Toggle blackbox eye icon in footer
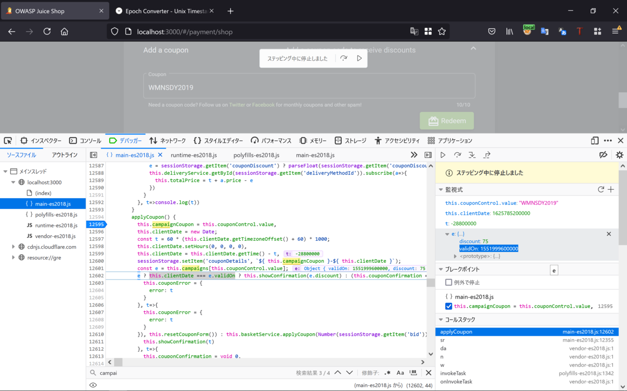Viewport: 627px width, 391px height. coord(93,385)
